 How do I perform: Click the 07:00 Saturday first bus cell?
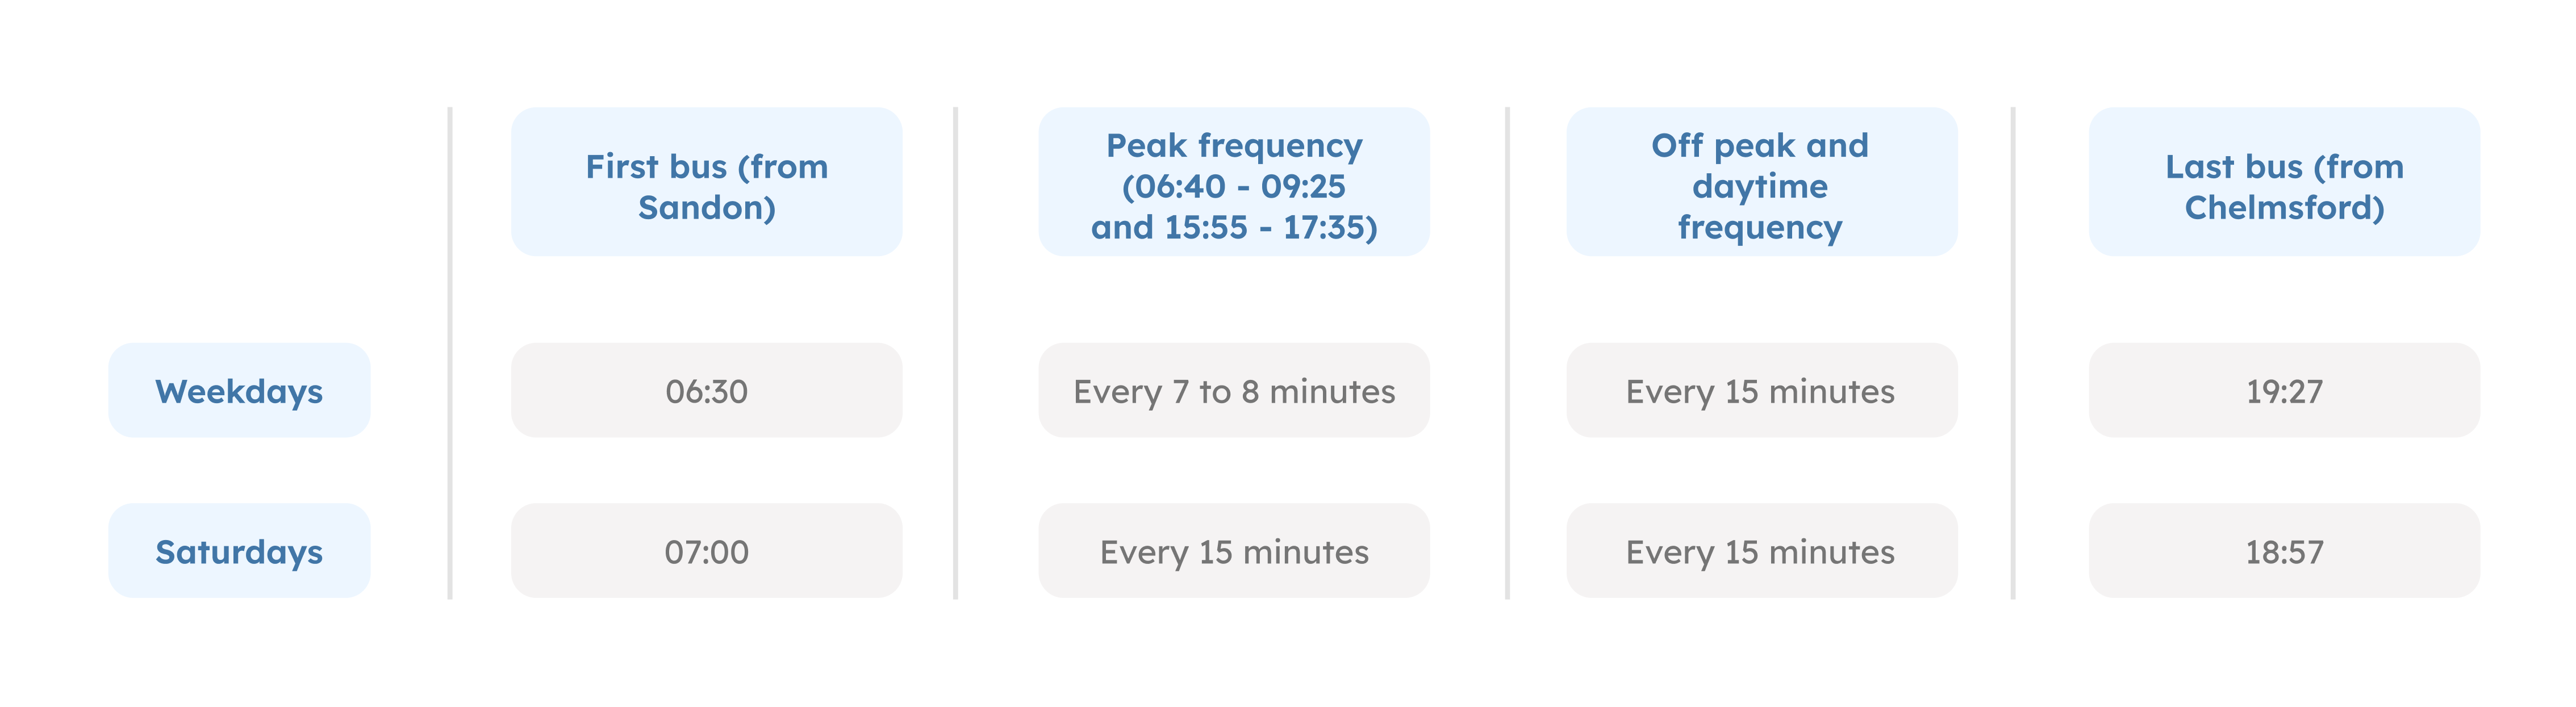pos(706,551)
